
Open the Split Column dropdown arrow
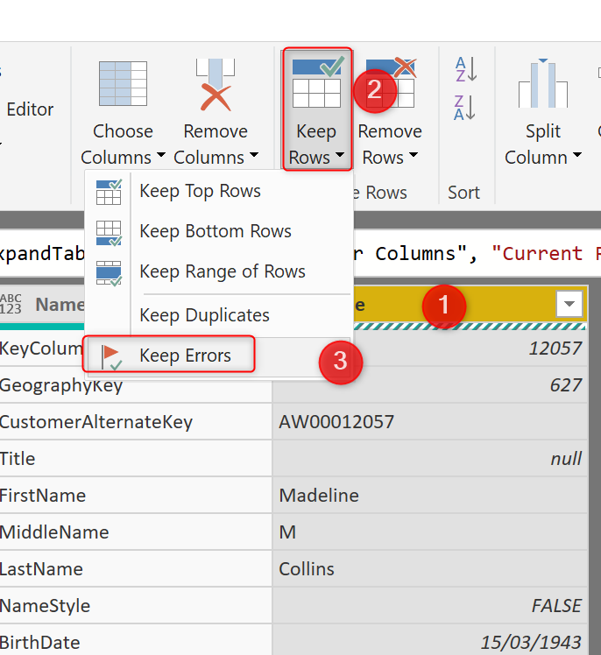[577, 158]
